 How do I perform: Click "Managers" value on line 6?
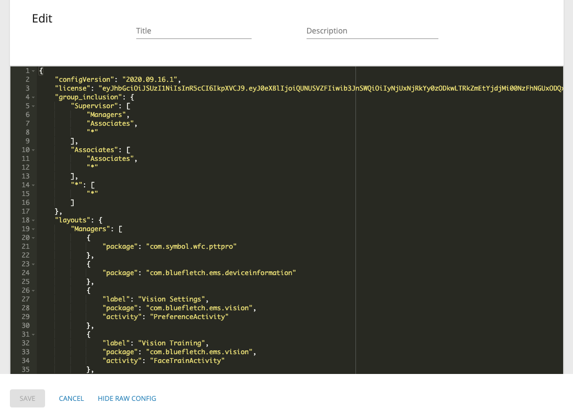coord(107,115)
